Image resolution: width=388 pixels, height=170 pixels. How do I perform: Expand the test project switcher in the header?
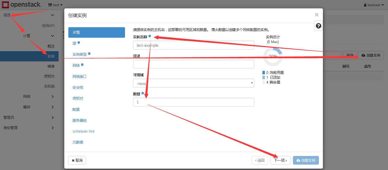(55, 5)
